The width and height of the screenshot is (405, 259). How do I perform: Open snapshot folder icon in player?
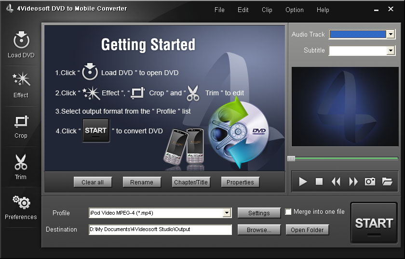click(387, 181)
